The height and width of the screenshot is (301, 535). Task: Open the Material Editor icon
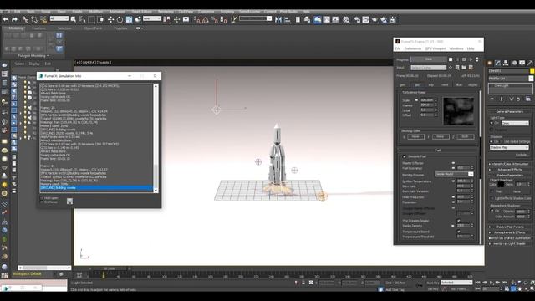pos(346,20)
